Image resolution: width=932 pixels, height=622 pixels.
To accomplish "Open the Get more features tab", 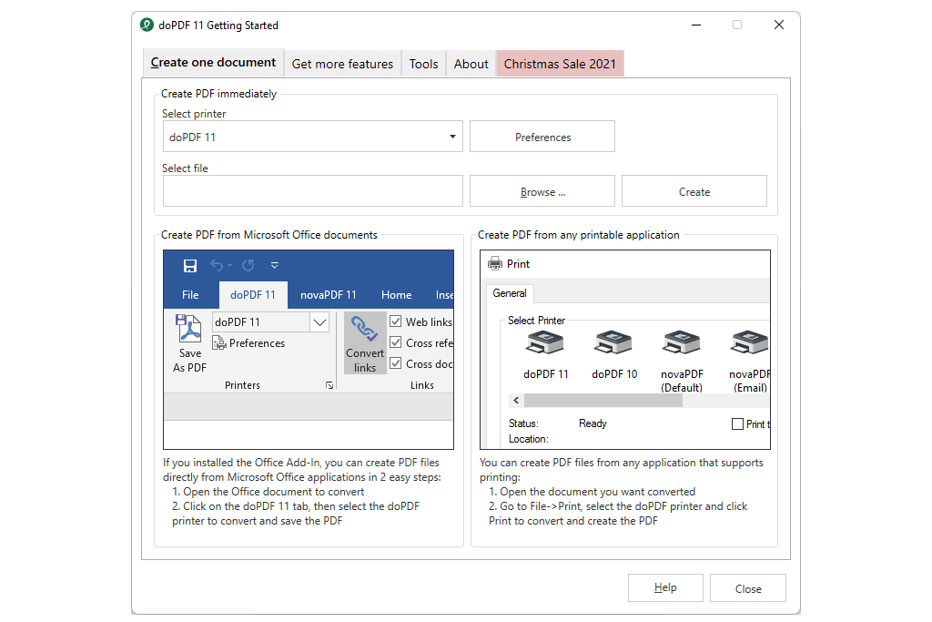I will [x=342, y=64].
